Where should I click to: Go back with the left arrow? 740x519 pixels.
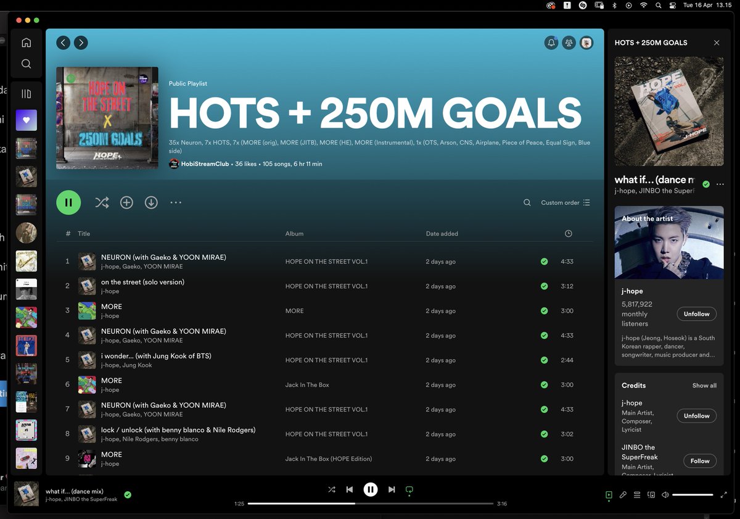[63, 43]
